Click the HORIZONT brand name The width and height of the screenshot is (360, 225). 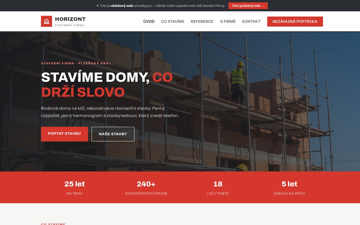point(70,19)
